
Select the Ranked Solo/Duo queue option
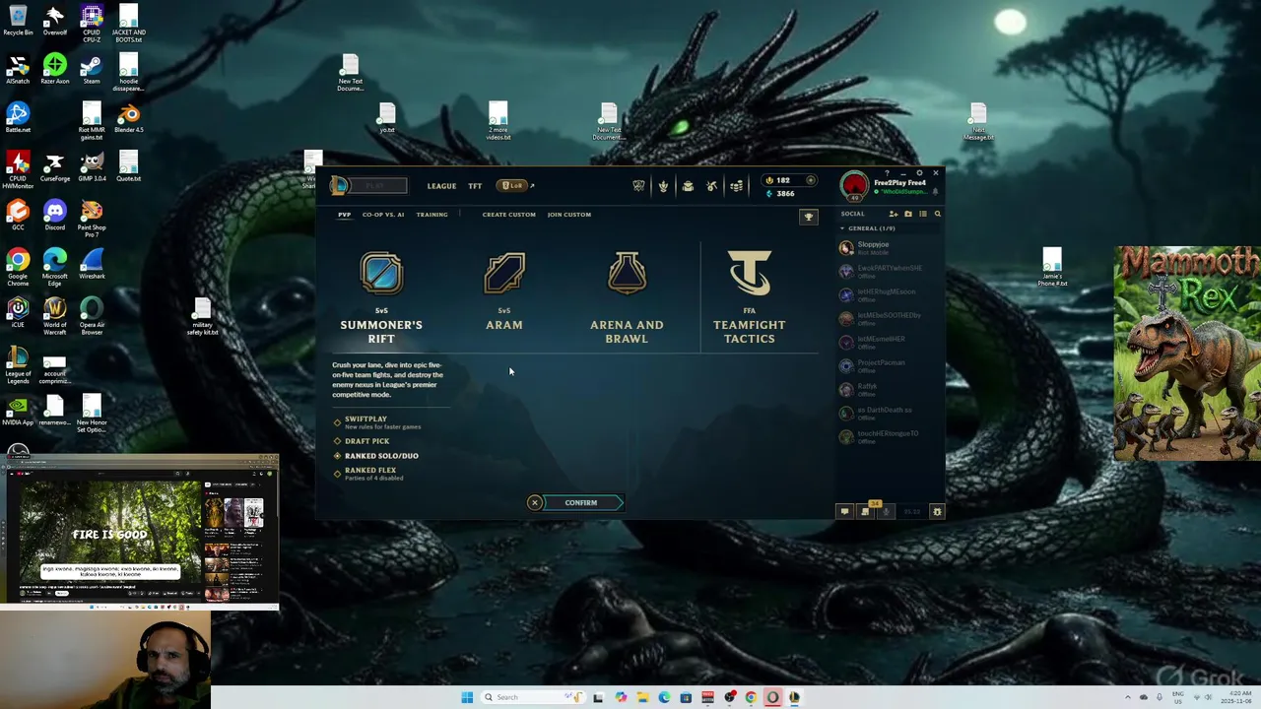376,456
